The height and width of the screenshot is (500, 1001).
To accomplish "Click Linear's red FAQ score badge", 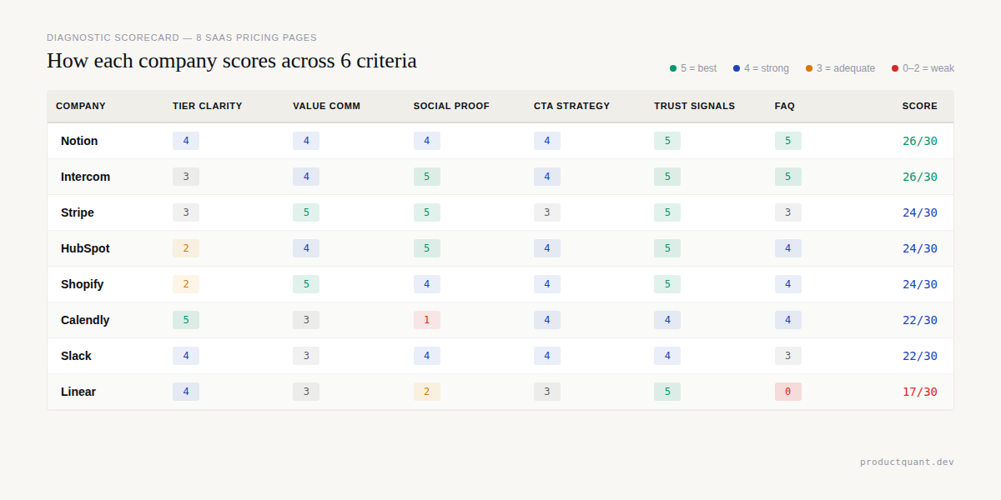I will (788, 392).
